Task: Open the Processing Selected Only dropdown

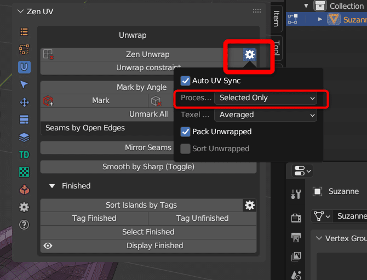Action: point(266,98)
